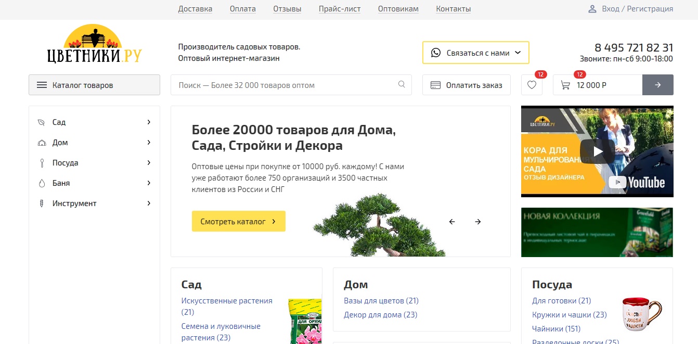Click the shopping cart icon
Viewport: 698px width, 344px height.
[565, 85]
